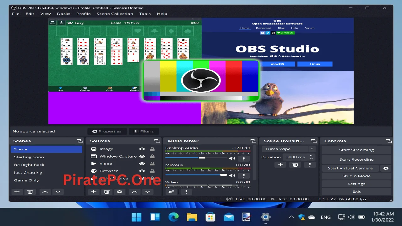Open the Luma Wipe transition dropdown
This screenshot has height=226, width=402.
click(x=289, y=149)
